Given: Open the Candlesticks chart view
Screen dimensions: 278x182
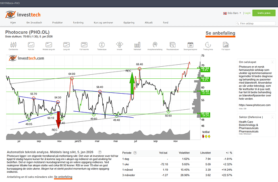Looking at the screenshot, I should (x=13, y=45).
